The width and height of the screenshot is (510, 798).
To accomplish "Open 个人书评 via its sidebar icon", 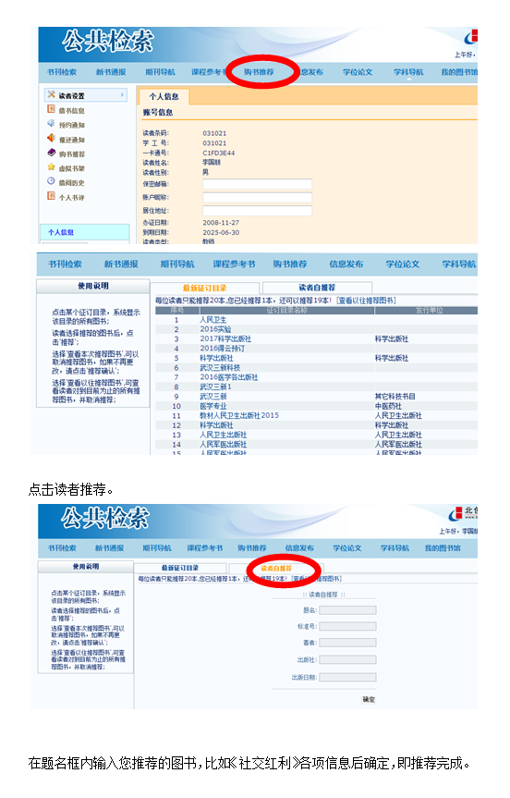I will point(52,196).
